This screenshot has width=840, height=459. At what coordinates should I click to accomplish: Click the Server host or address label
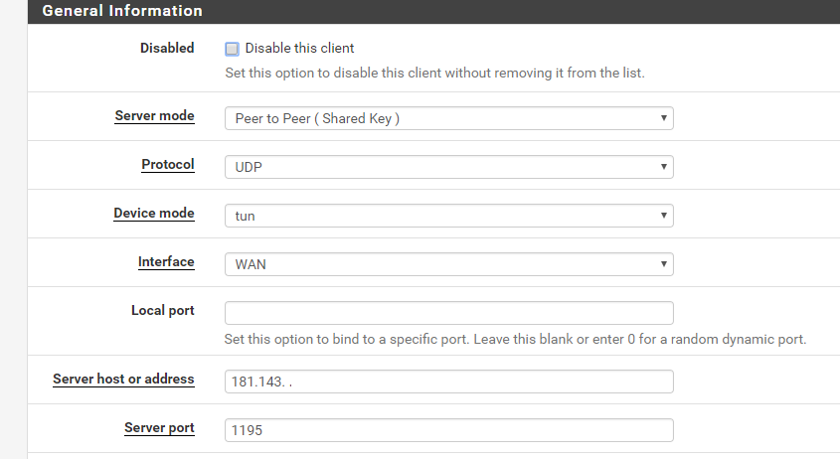(123, 379)
